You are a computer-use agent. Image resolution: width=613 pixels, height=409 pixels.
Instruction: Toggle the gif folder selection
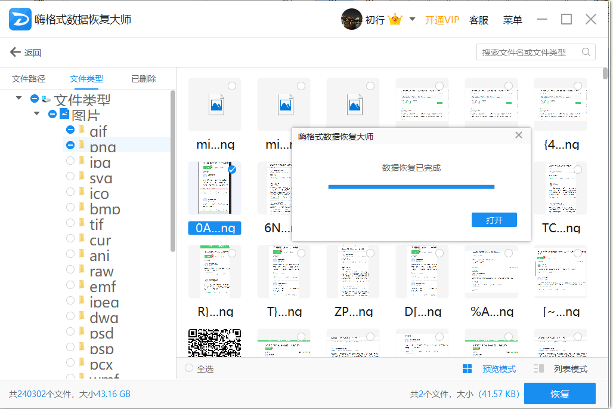[70, 130]
